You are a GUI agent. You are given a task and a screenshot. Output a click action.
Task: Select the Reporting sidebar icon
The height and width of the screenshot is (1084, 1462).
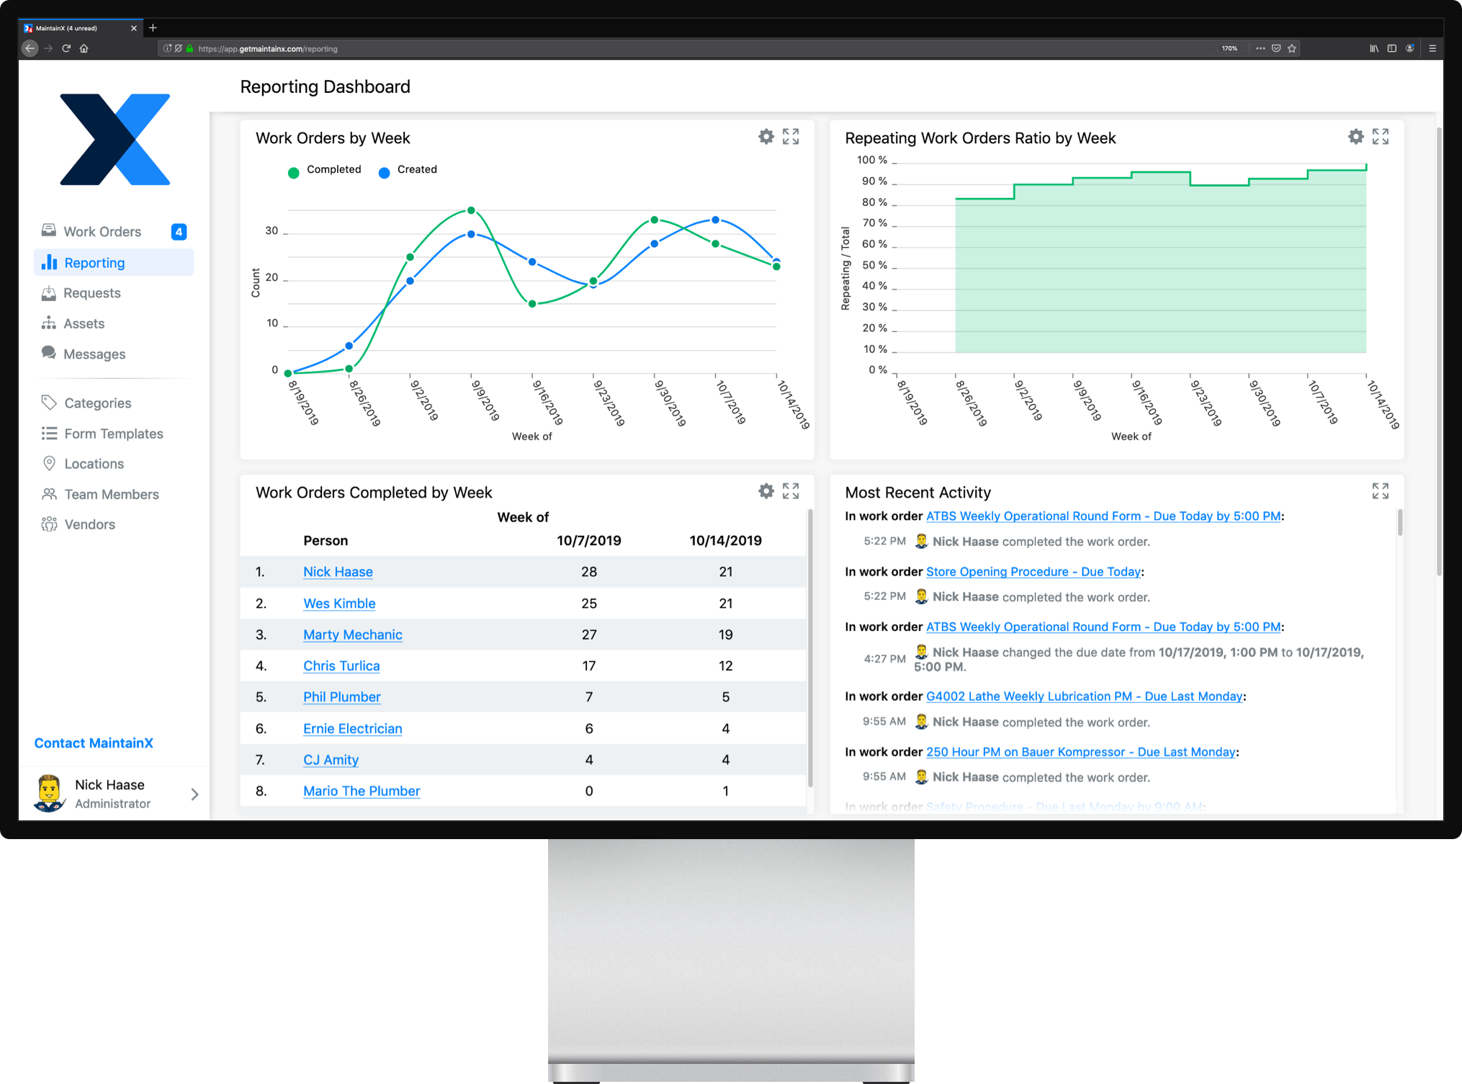(x=48, y=262)
